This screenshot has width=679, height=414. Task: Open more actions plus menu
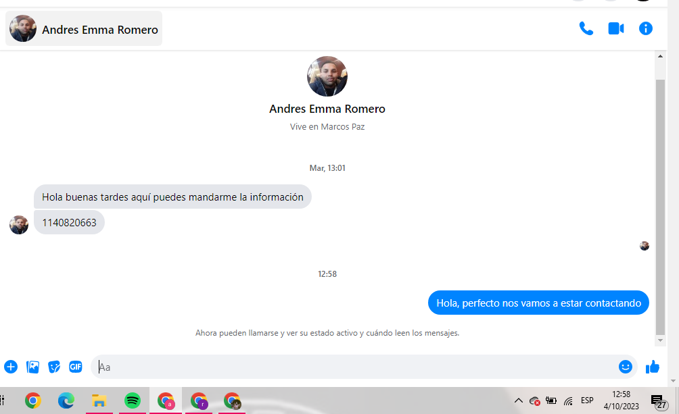click(11, 367)
